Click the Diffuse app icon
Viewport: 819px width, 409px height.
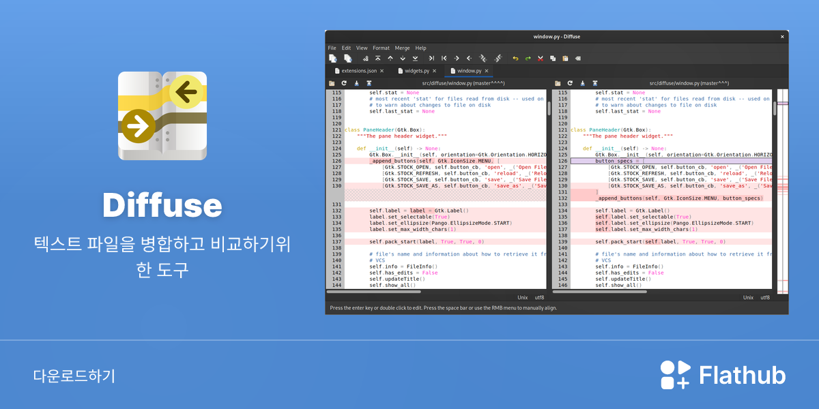click(x=162, y=116)
